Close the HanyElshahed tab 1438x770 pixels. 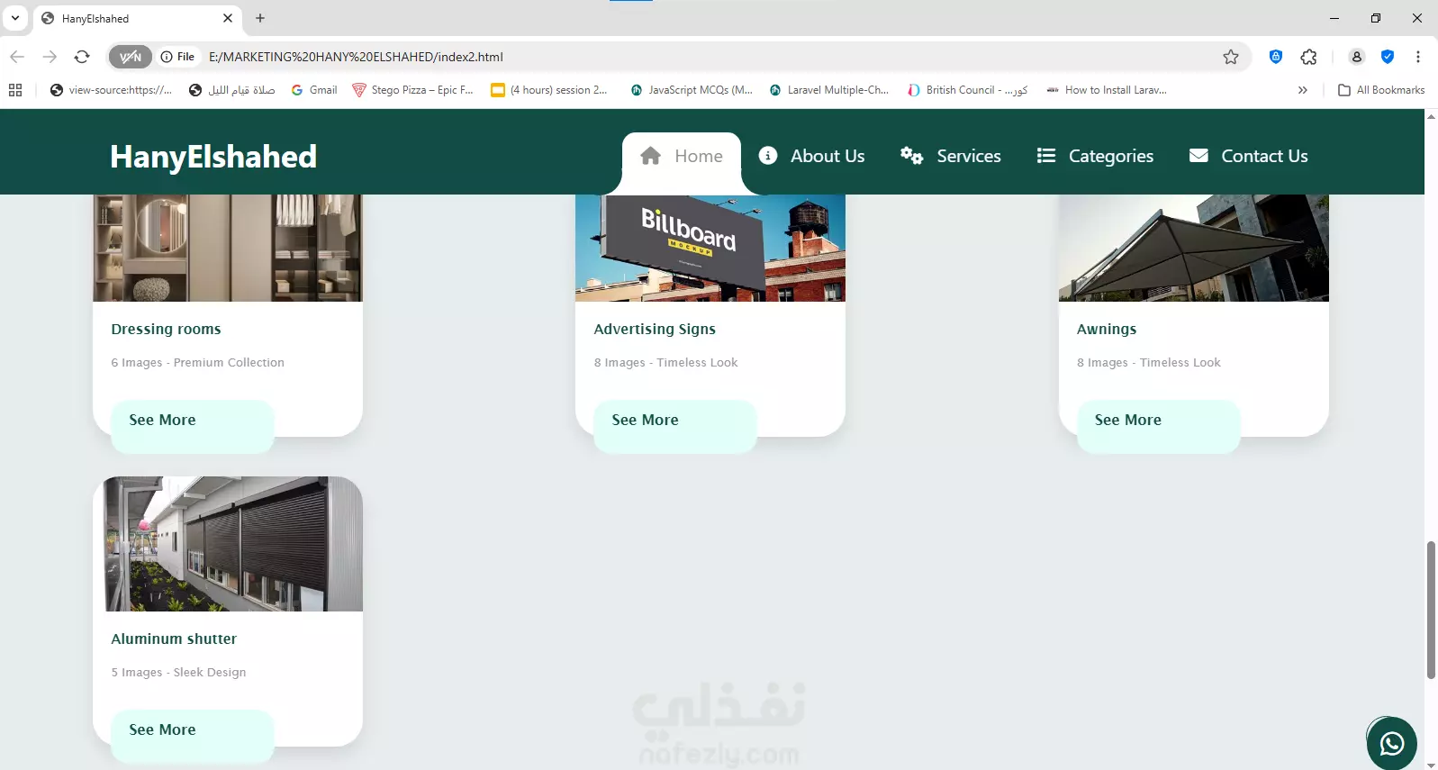228,18
